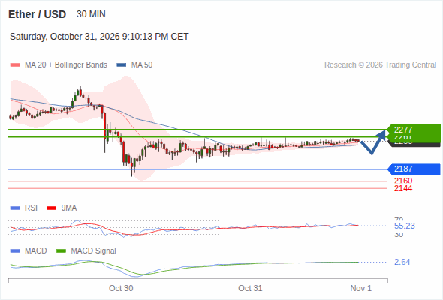Click the MA 20 + Bollinger Bands legend label
The image size is (443, 300).
click(x=66, y=65)
